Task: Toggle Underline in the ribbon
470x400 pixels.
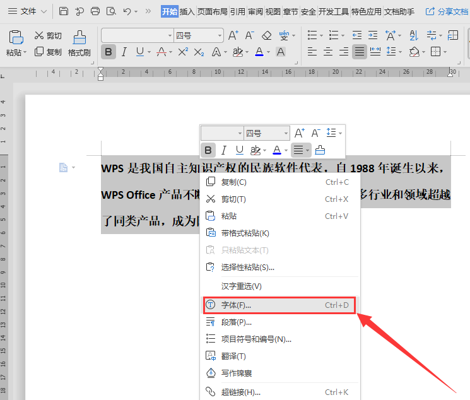Action: 139,52
